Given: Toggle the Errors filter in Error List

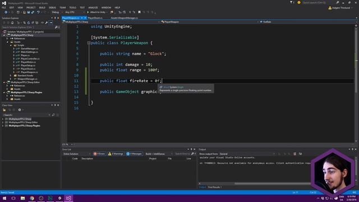Looking at the screenshot, I should tap(99, 154).
